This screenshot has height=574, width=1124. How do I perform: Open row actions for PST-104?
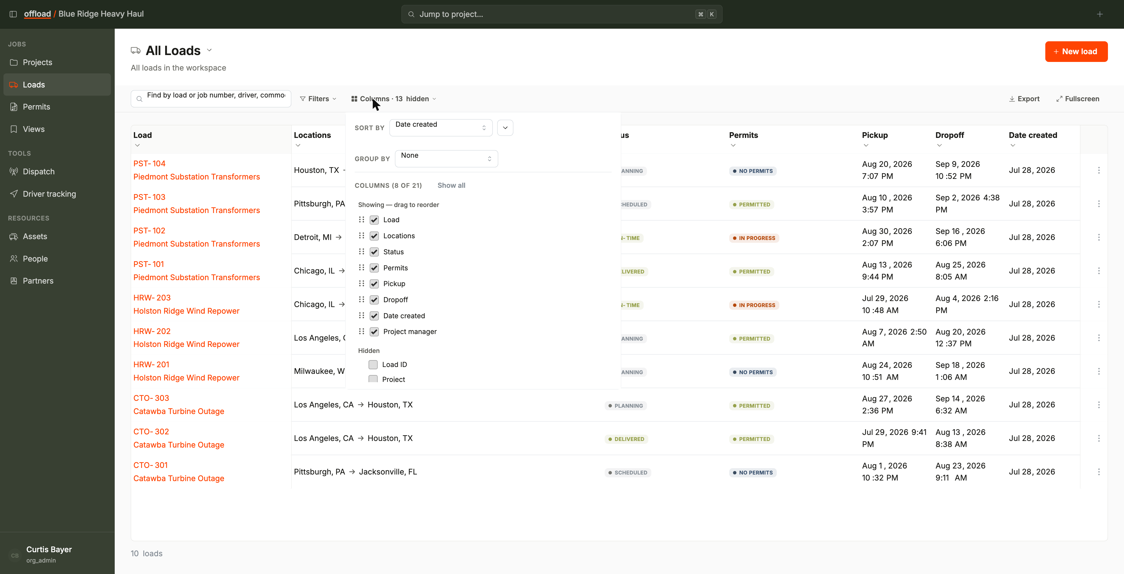pos(1099,170)
